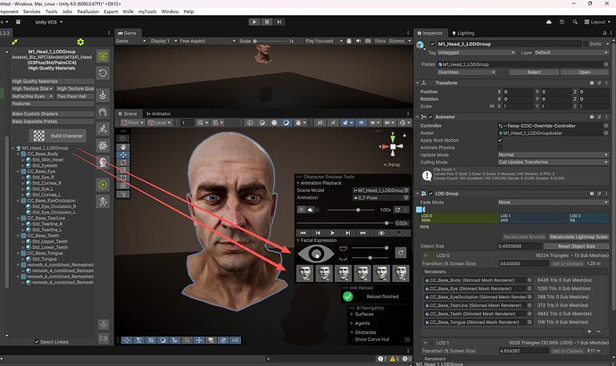Screen dimensions: 616x366
Task: Click the main toolbar Step button
Action: click(279, 22)
